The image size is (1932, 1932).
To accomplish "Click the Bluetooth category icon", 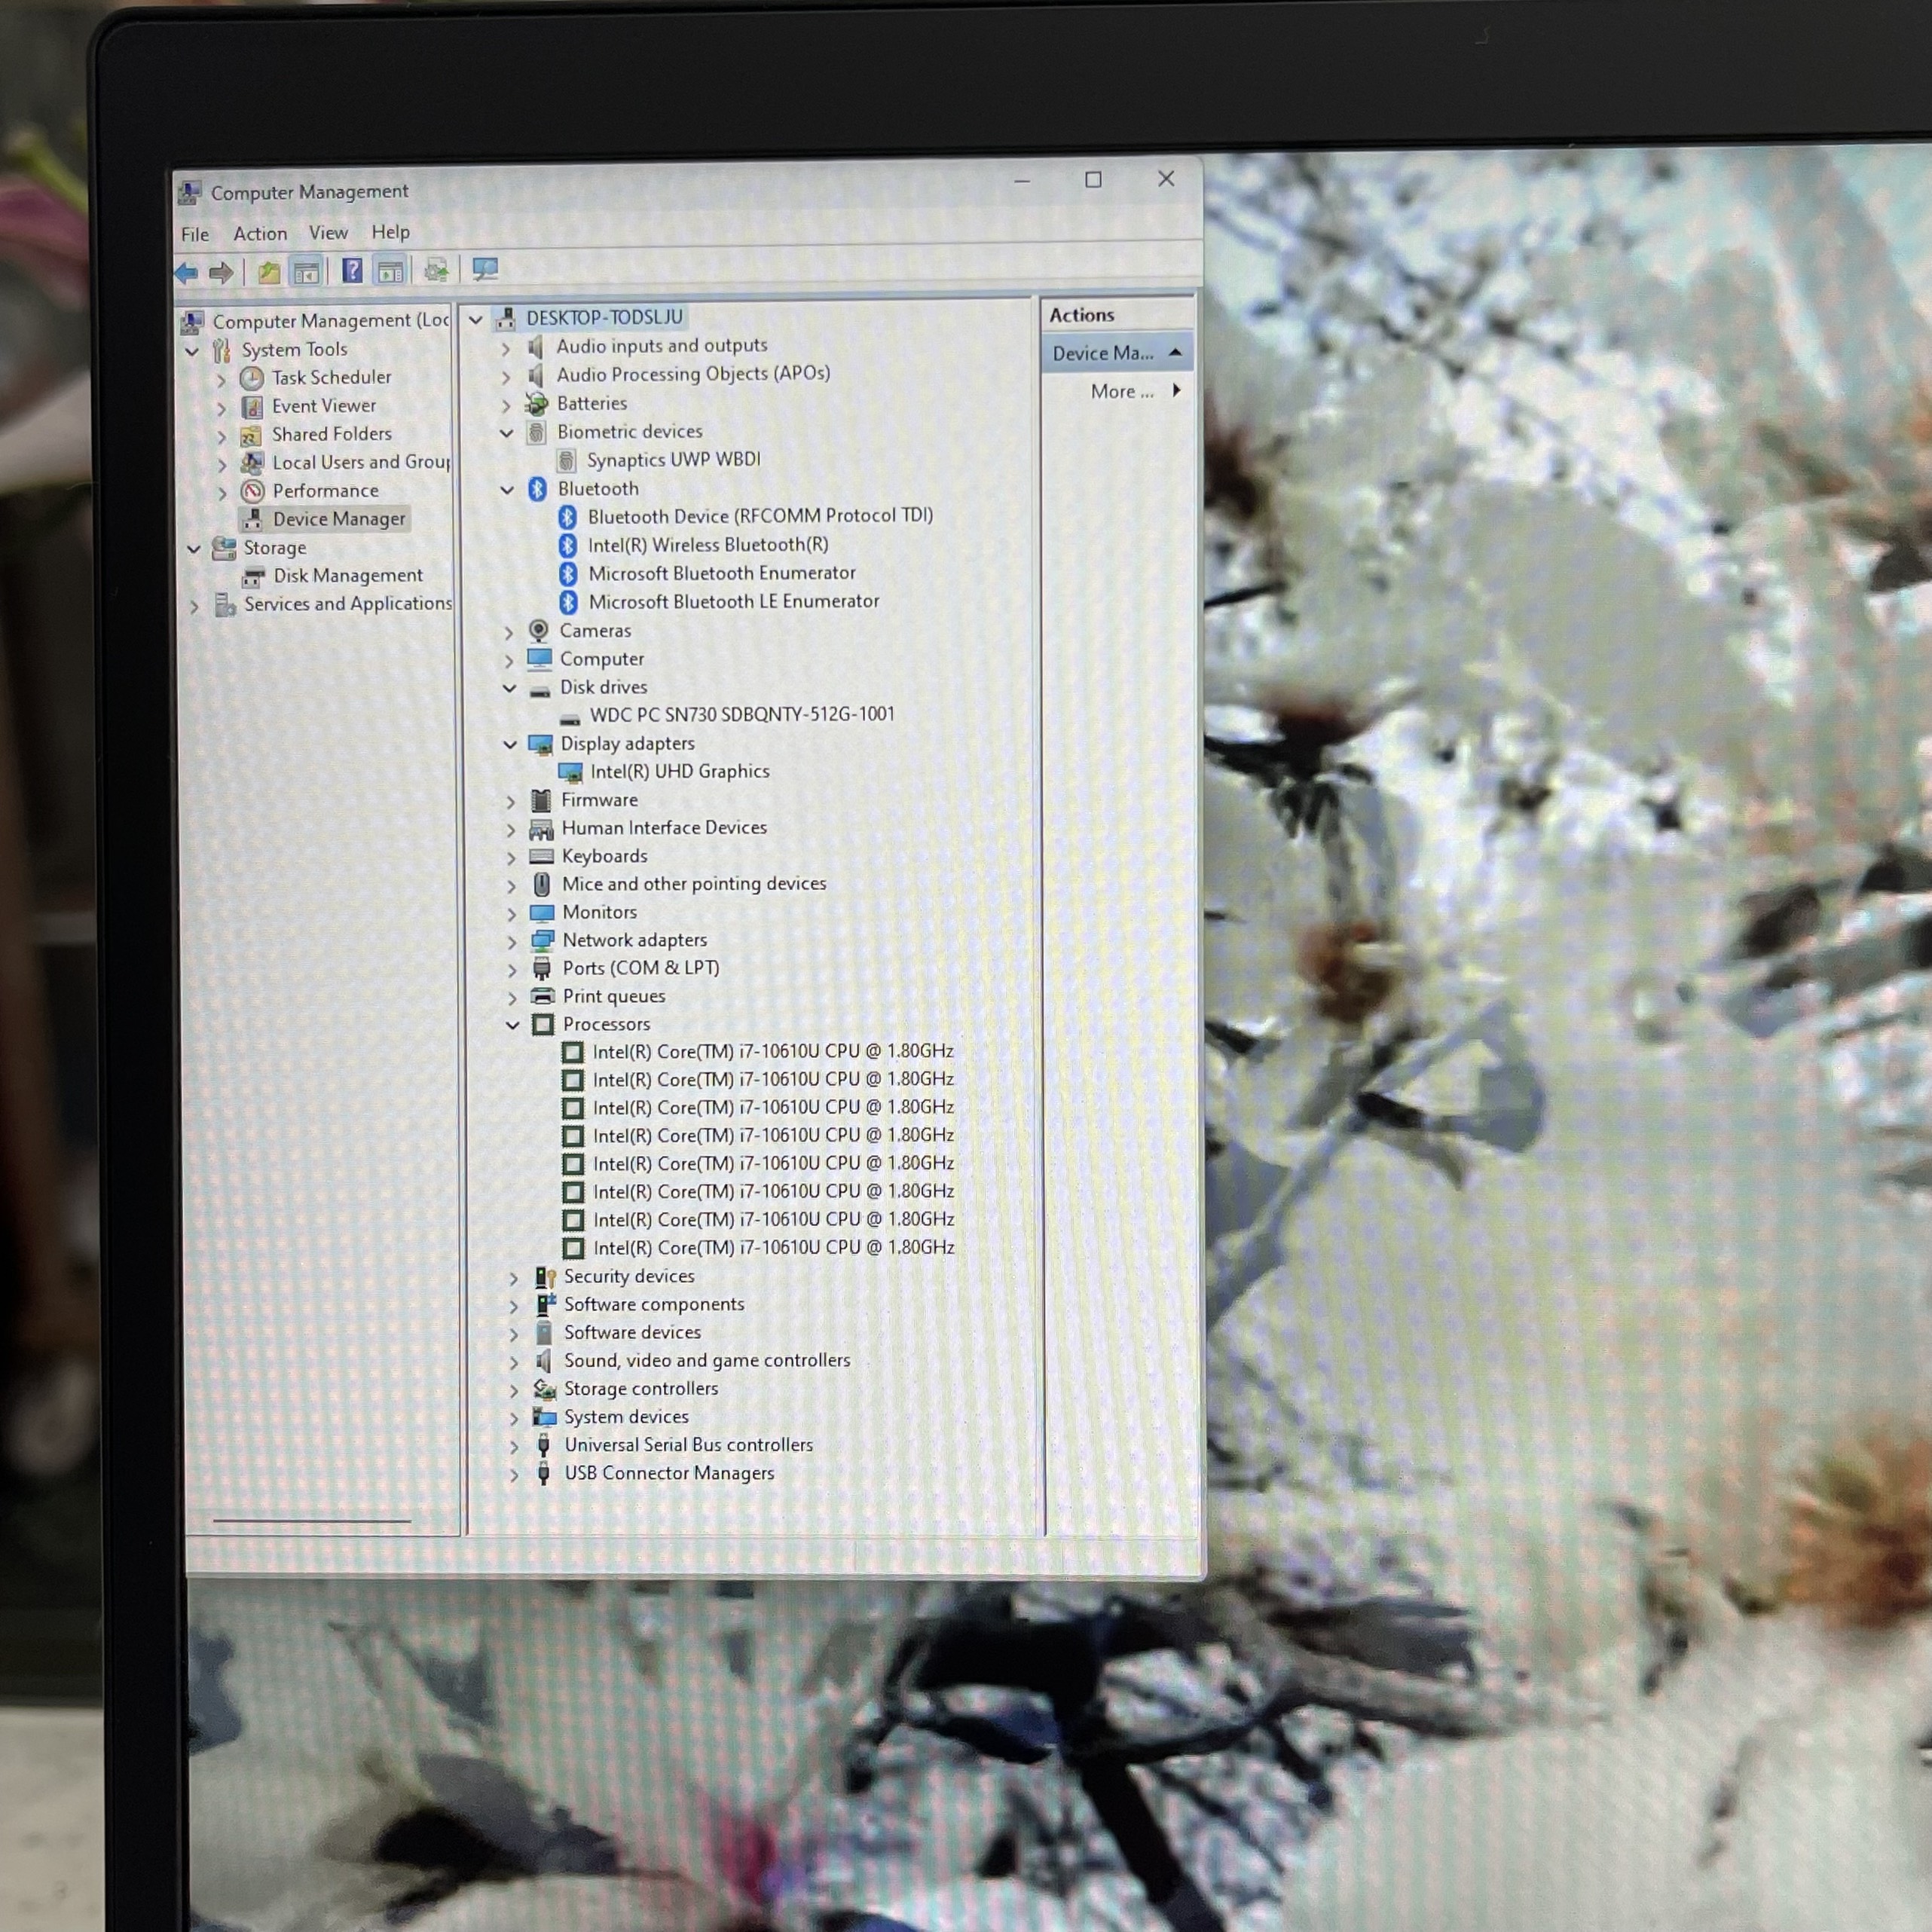I will (x=537, y=489).
